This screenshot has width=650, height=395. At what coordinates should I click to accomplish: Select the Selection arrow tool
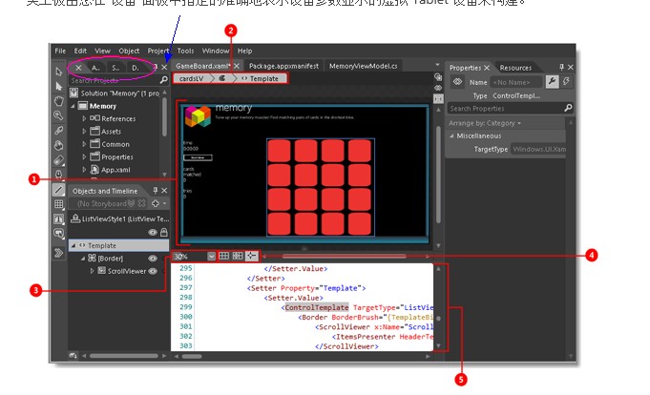click(58, 72)
